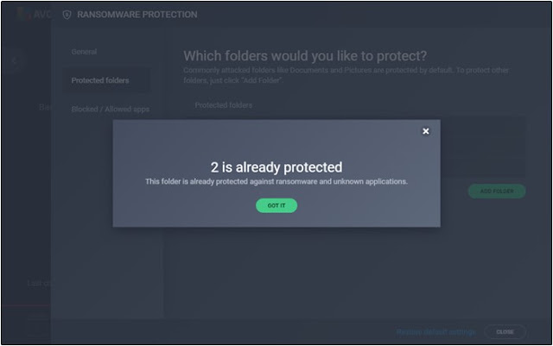Click the ADD FOLDER button

pyautogui.click(x=497, y=191)
